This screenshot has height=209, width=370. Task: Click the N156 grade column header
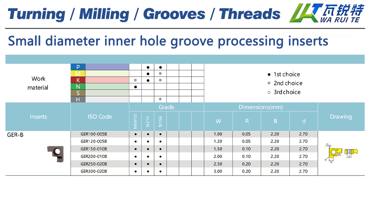tap(160, 121)
